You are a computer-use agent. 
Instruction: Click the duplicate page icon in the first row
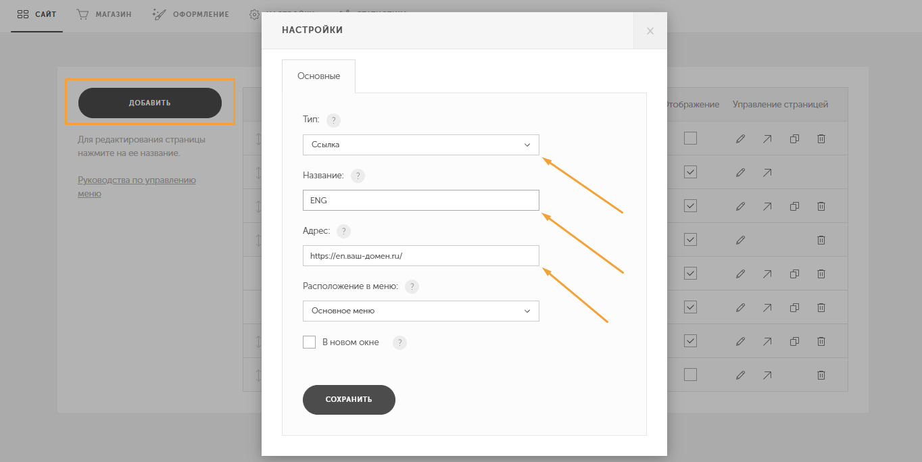pos(794,138)
